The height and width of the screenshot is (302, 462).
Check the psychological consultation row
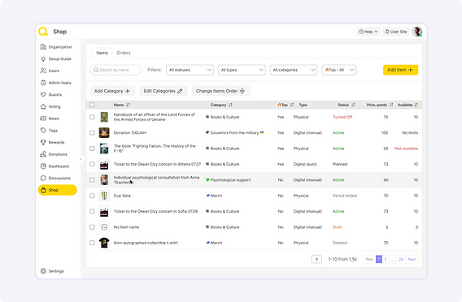(x=92, y=180)
